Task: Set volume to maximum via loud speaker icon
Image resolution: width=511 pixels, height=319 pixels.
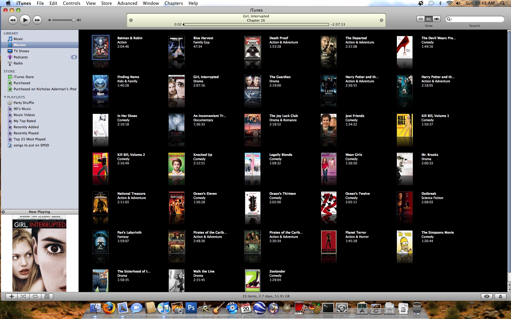Action: (x=79, y=20)
